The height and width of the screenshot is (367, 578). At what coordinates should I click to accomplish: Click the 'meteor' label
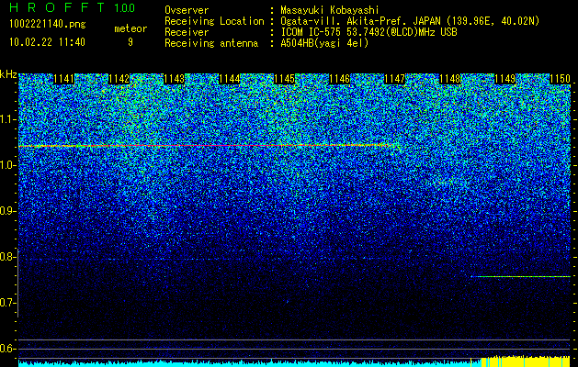(130, 28)
